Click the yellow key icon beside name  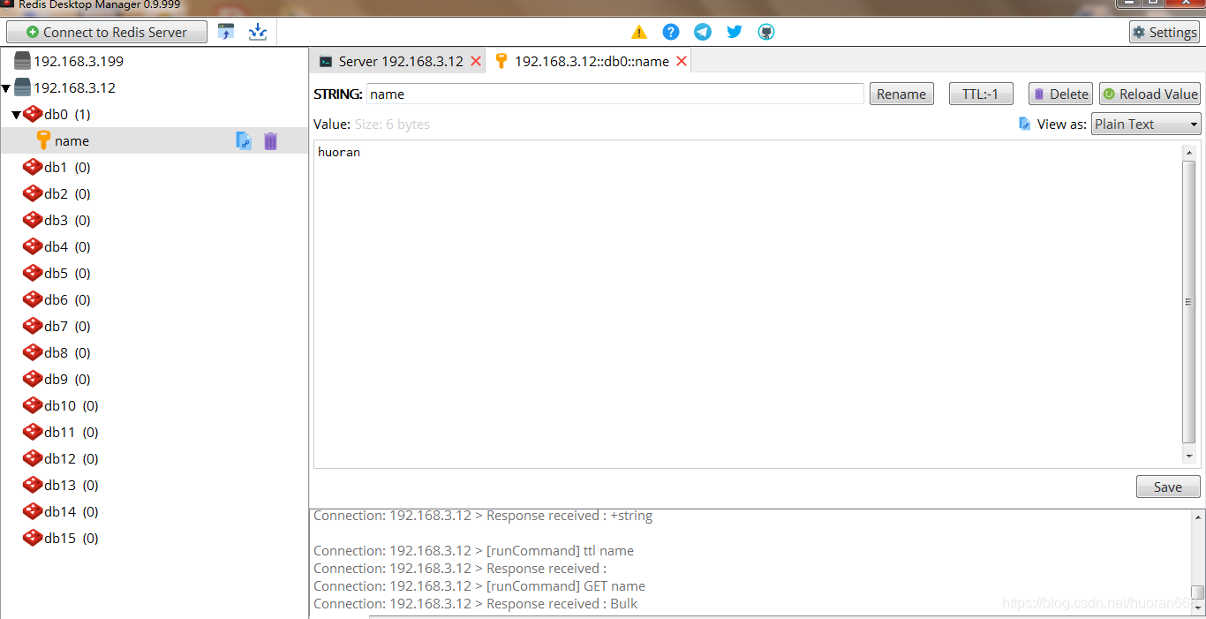point(43,140)
